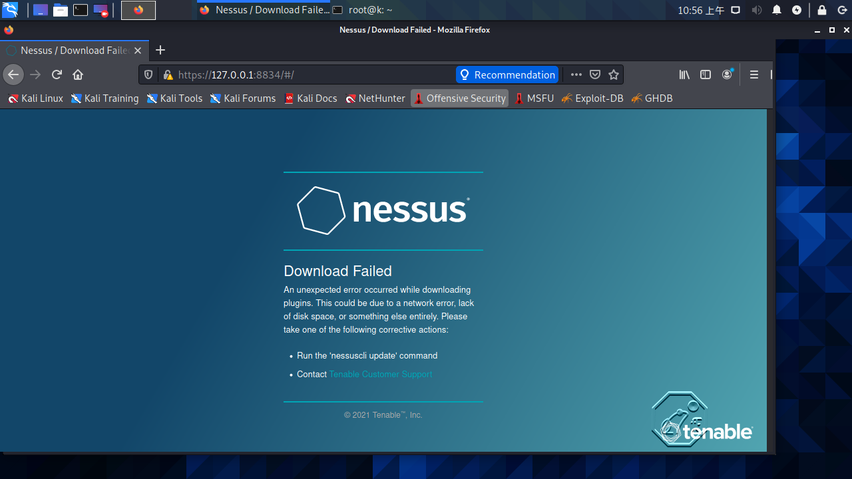Open the MSFU bookmark

coord(534,98)
